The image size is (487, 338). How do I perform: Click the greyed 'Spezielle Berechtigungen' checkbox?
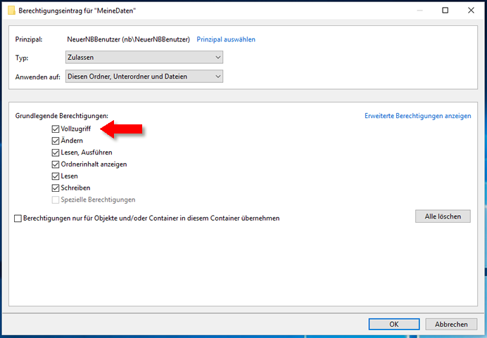click(56, 200)
